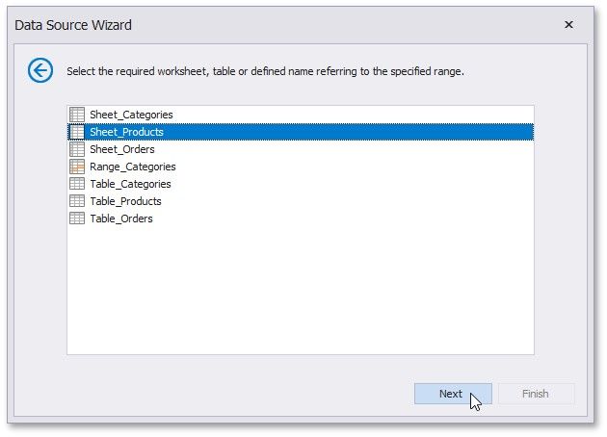The width and height of the screenshot is (607, 437).
Task: Click the Range_Categories defined name icon
Action: [77, 167]
